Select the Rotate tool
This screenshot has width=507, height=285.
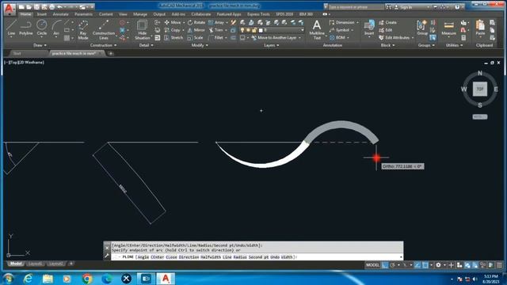coord(196,22)
